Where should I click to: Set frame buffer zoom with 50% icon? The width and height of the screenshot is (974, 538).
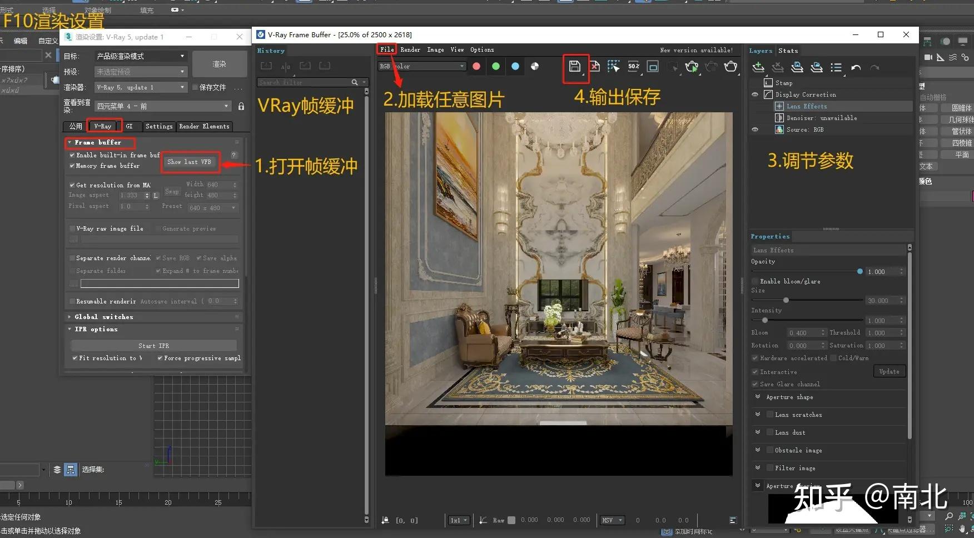point(633,67)
